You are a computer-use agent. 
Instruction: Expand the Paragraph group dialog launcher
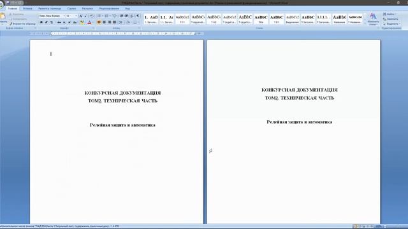point(139,28)
